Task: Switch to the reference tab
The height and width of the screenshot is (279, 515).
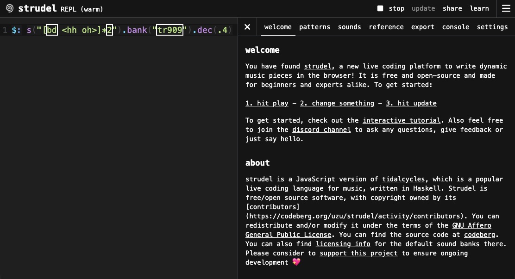Action: pyautogui.click(x=386, y=27)
